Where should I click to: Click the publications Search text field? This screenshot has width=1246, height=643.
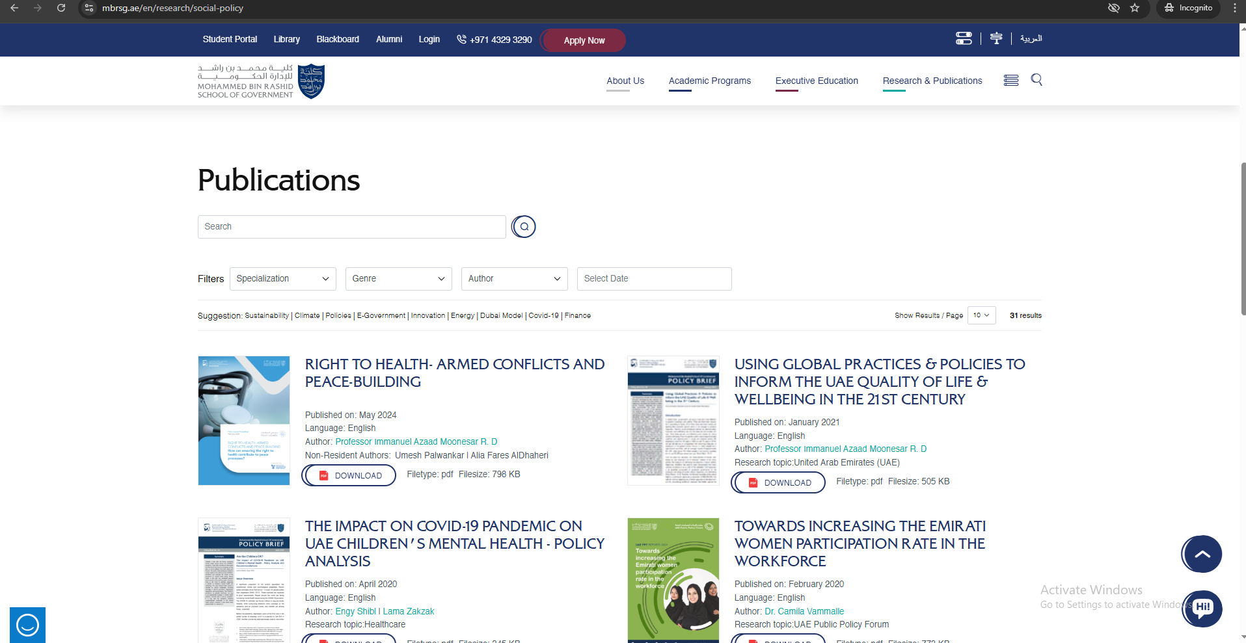(x=351, y=227)
